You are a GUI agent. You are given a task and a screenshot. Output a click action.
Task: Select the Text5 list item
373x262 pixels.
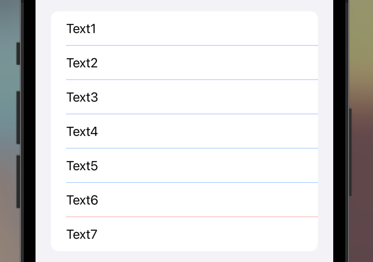(x=184, y=165)
